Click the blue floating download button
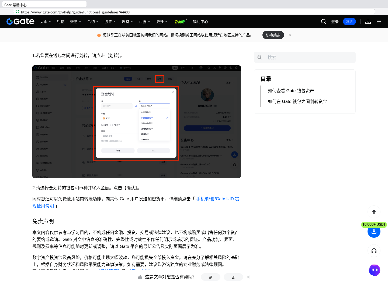 pyautogui.click(x=374, y=232)
